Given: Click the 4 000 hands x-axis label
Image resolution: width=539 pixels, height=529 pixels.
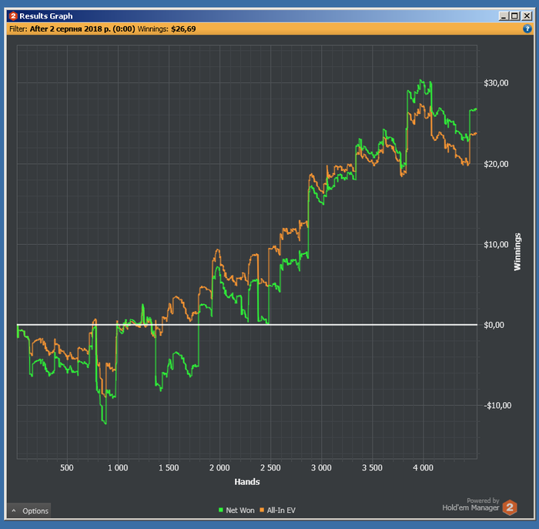Looking at the screenshot, I should point(423,467).
